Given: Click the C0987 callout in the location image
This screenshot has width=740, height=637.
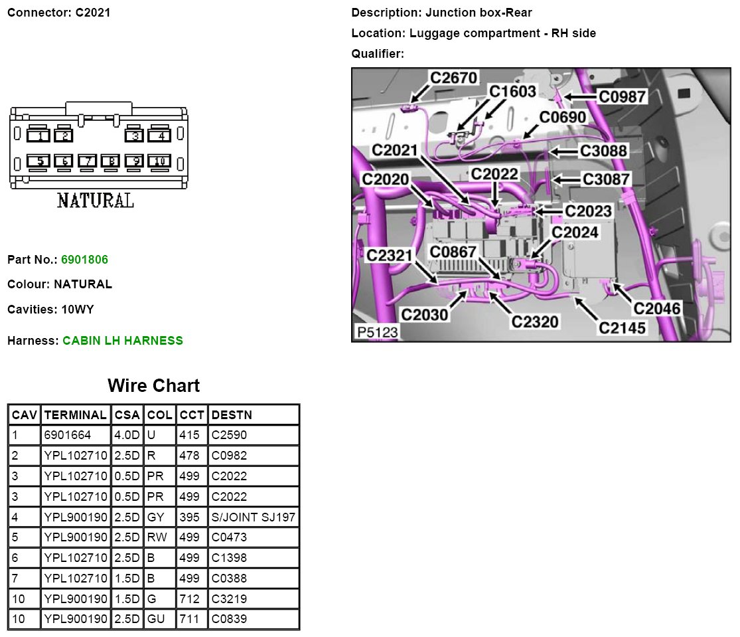Looking at the screenshot, I should (x=622, y=97).
